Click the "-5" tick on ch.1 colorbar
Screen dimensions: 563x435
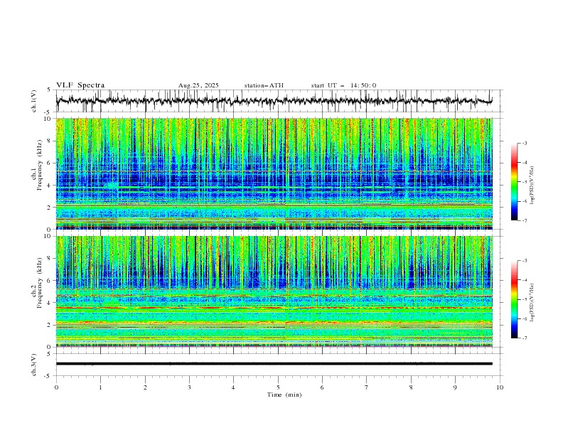pos(524,182)
